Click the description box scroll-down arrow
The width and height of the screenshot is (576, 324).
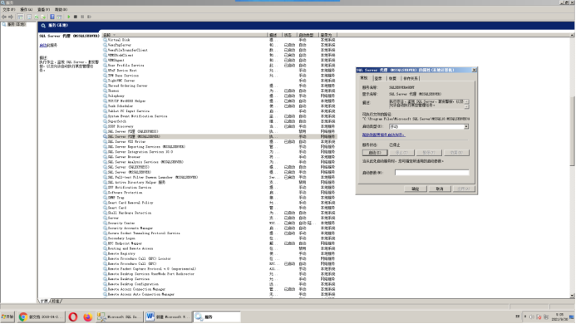click(466, 106)
